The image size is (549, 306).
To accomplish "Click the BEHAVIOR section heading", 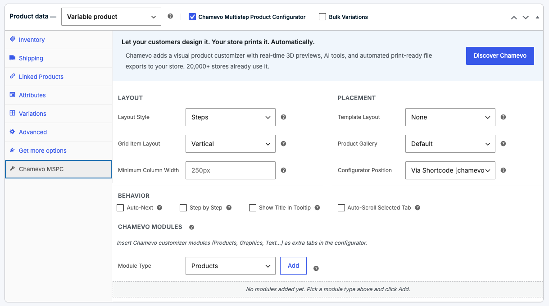I will [134, 196].
